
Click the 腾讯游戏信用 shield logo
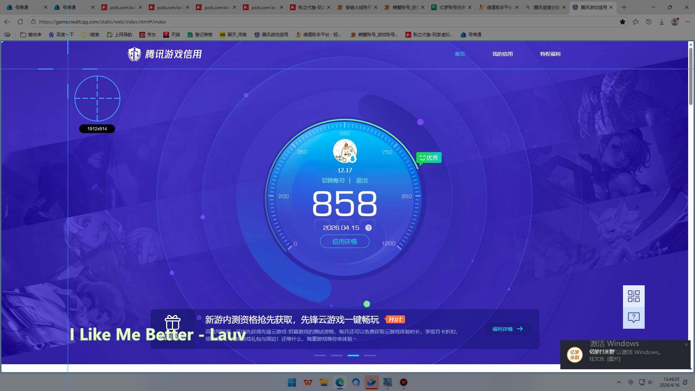(x=135, y=54)
